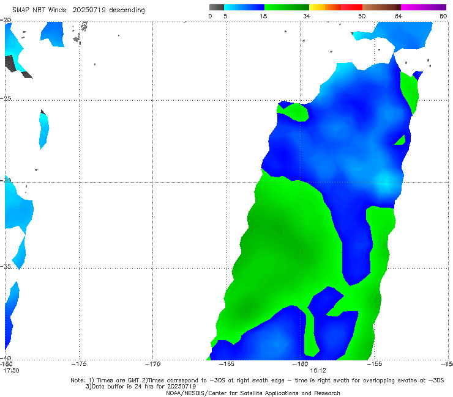Click the longitude label "-165"
Screen dimensions: 453x397
[226, 364]
